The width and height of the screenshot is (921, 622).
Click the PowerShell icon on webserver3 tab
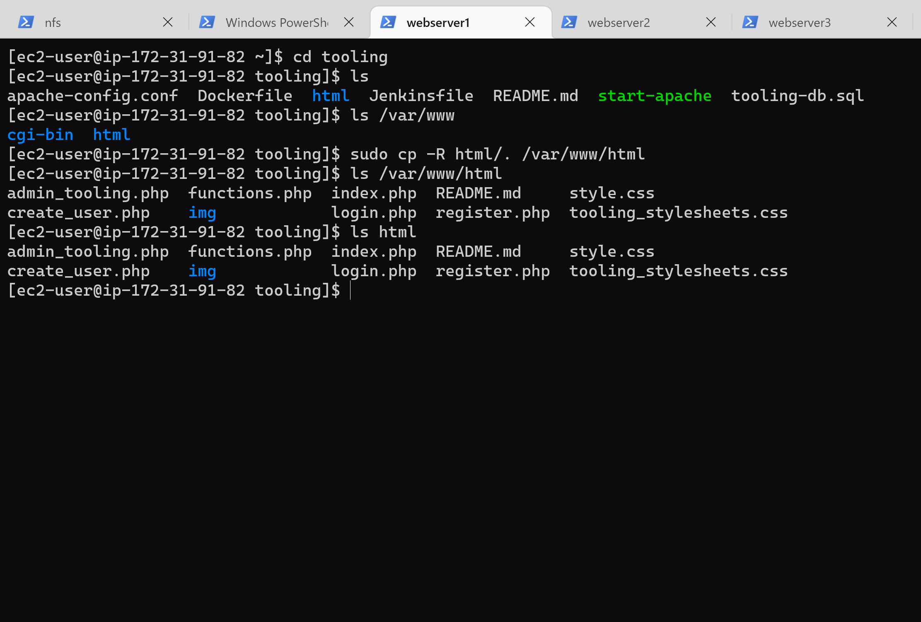click(x=750, y=22)
